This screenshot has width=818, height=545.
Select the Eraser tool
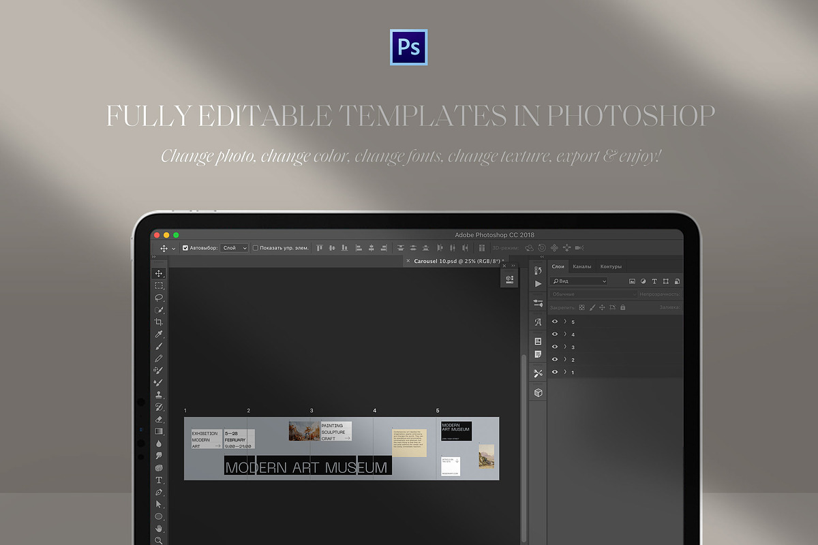tap(159, 419)
